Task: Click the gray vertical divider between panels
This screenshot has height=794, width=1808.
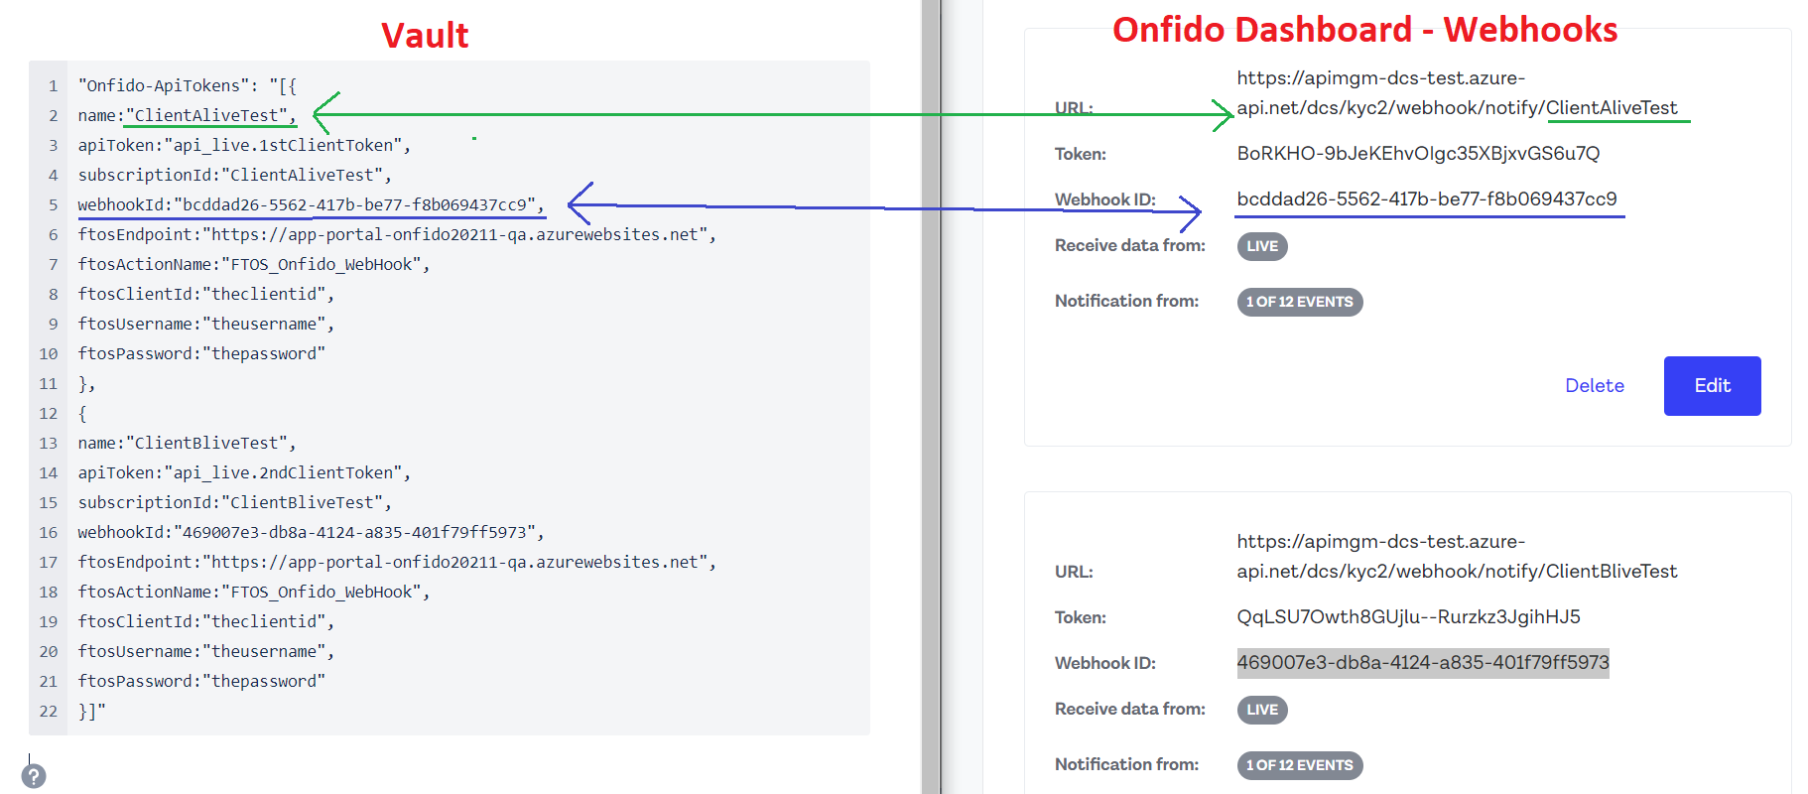Action: click(x=930, y=397)
